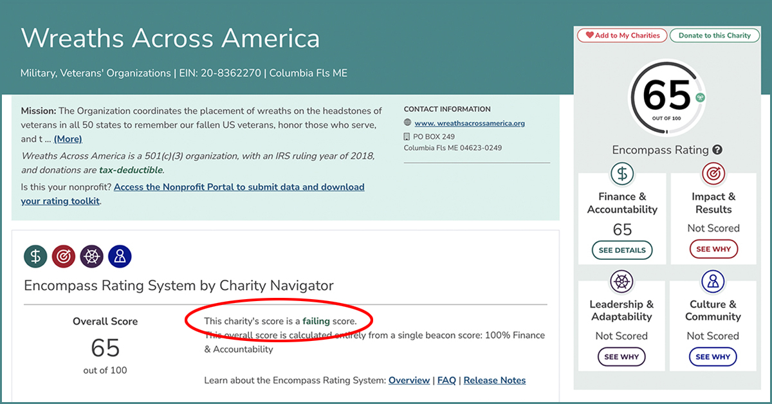Click the green dollar-sign beacon icon
Viewport: 772px width, 404px height.
36,256
